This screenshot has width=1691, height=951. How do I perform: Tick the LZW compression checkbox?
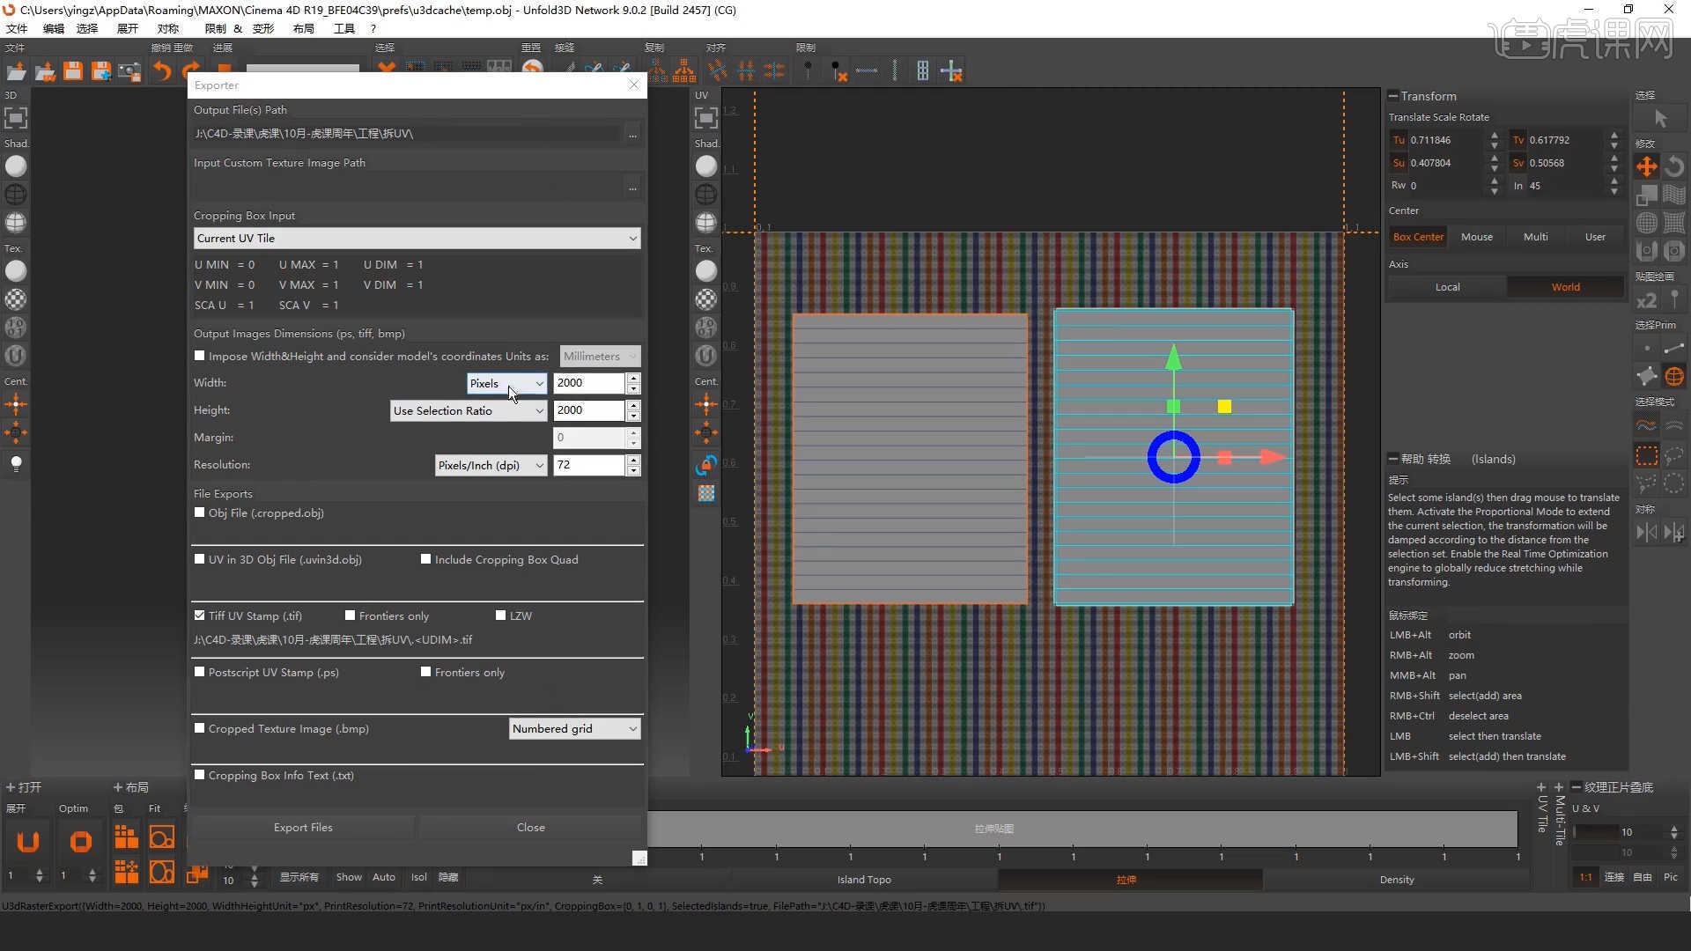[501, 616]
